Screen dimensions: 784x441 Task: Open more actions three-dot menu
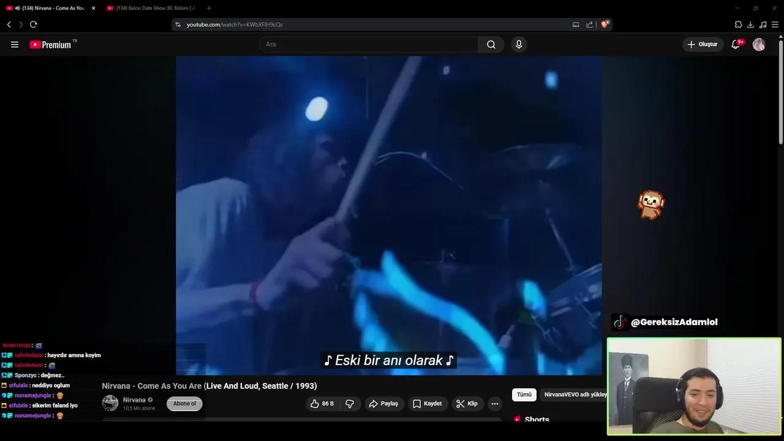pyautogui.click(x=495, y=404)
